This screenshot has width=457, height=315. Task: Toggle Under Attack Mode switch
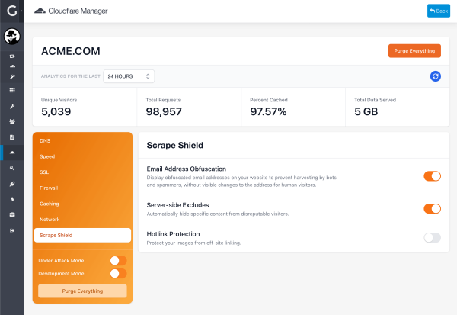pyautogui.click(x=118, y=260)
